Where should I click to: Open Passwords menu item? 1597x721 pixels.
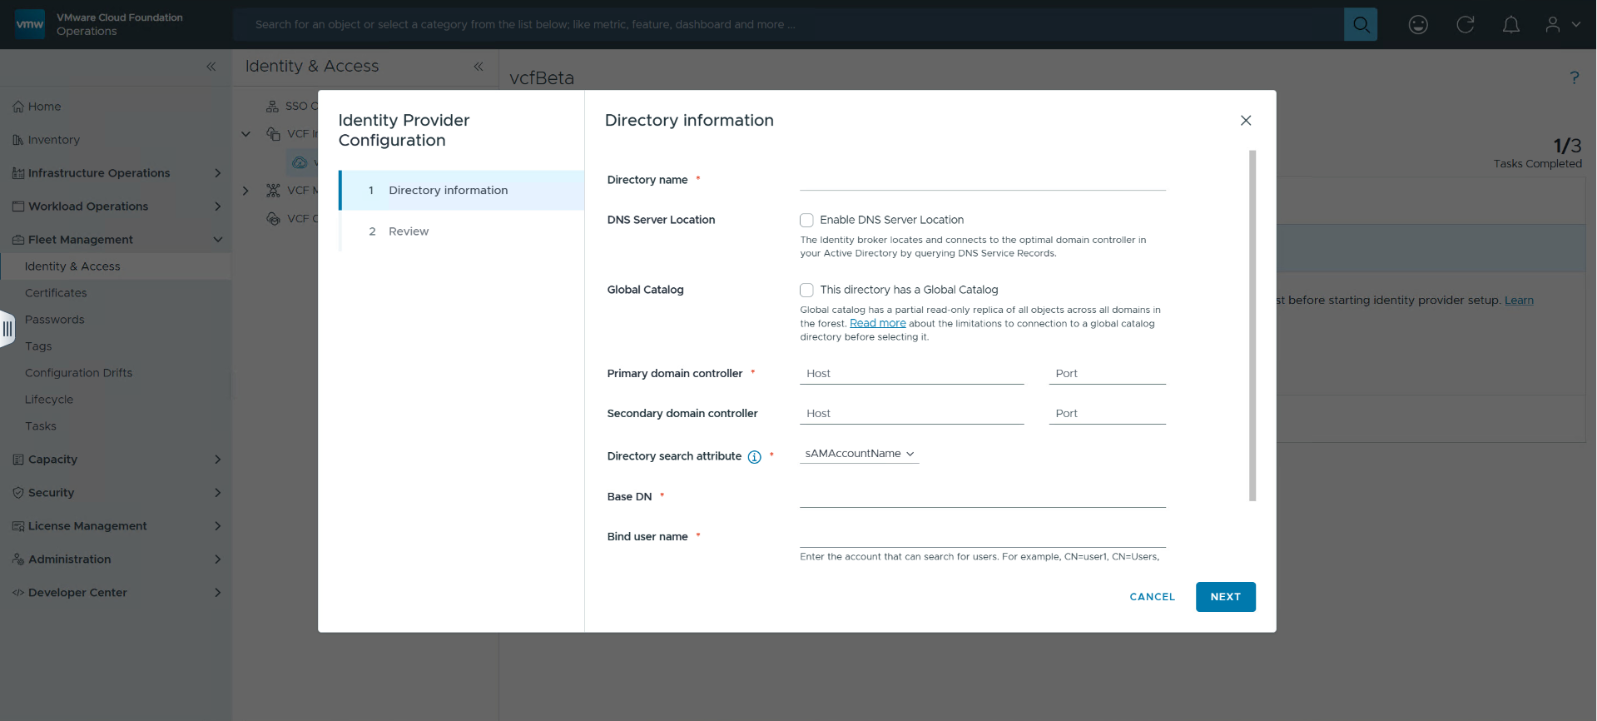[116, 320]
